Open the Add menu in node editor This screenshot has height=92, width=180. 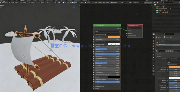click(104, 3)
